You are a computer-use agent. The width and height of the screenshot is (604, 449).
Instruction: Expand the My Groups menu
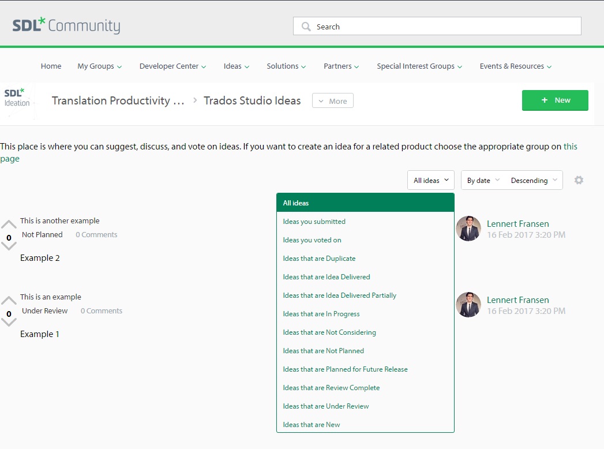click(x=99, y=66)
